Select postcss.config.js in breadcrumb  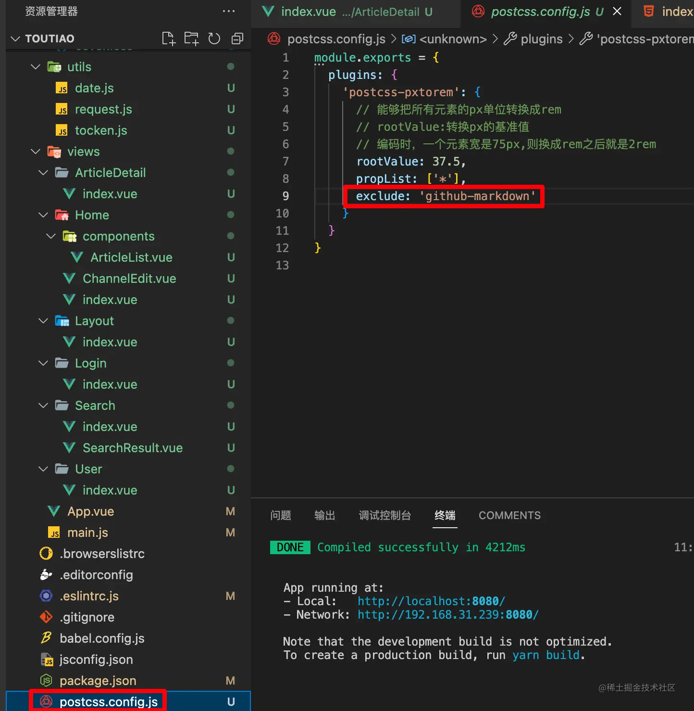coord(336,39)
